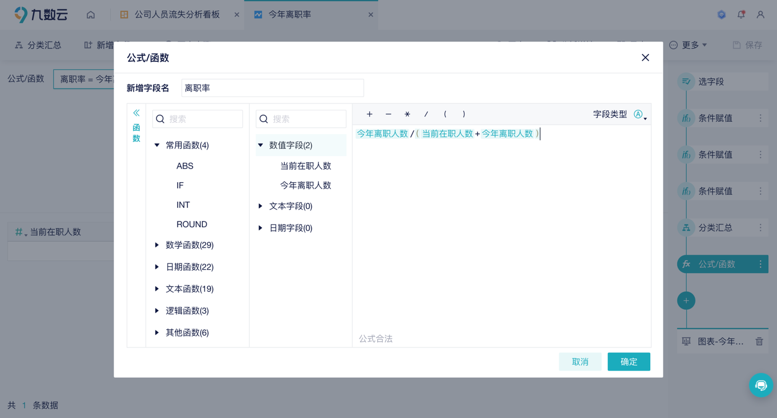The height and width of the screenshot is (418, 777).
Task: Delete the 图表-今年... chart
Action: (x=759, y=342)
